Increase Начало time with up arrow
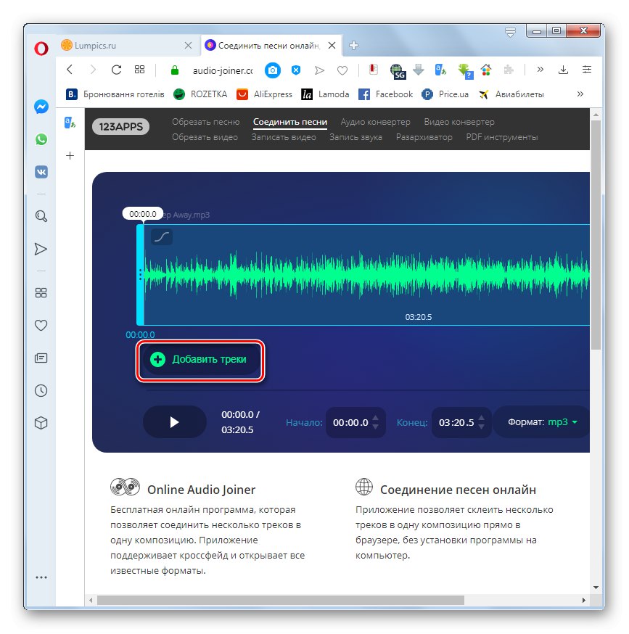 click(x=375, y=418)
